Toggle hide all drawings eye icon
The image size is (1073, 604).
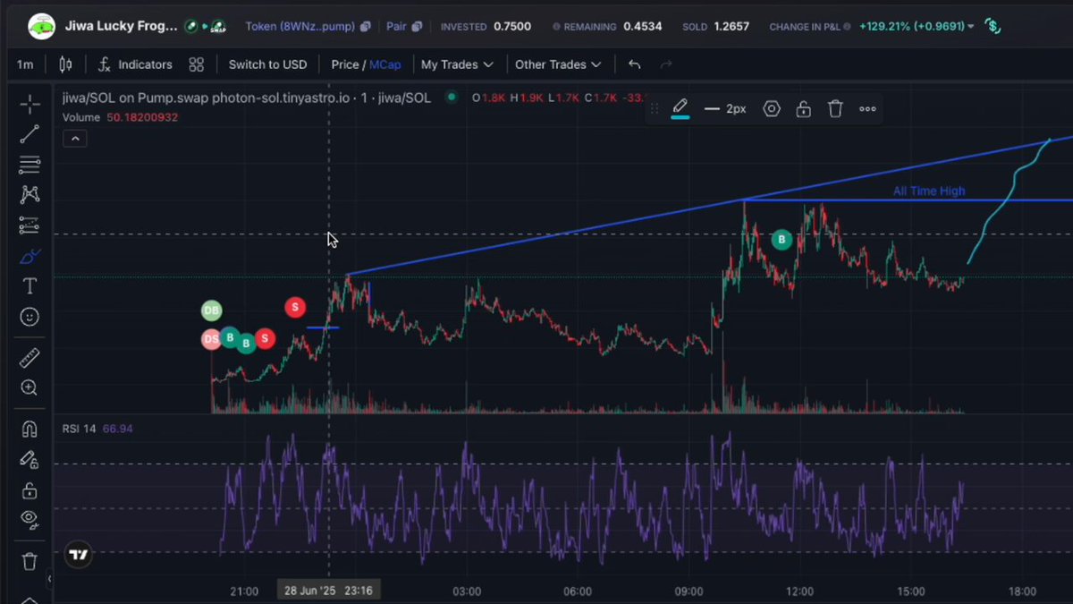pos(30,518)
